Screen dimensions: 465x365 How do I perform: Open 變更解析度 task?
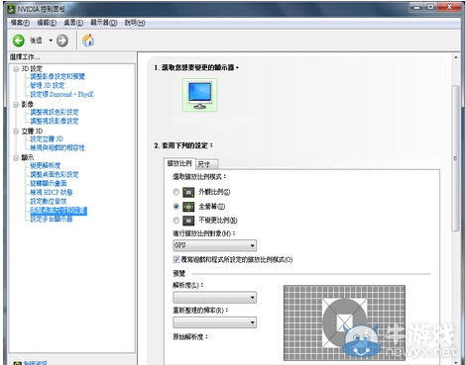point(46,165)
